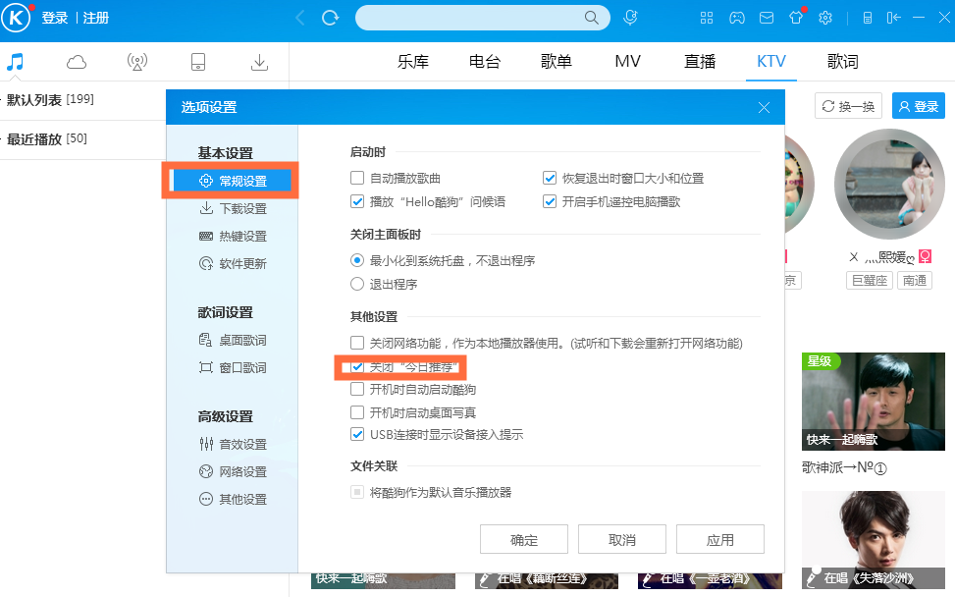
Task: Enable 自动播放歌曲 on startup
Action: point(358,178)
